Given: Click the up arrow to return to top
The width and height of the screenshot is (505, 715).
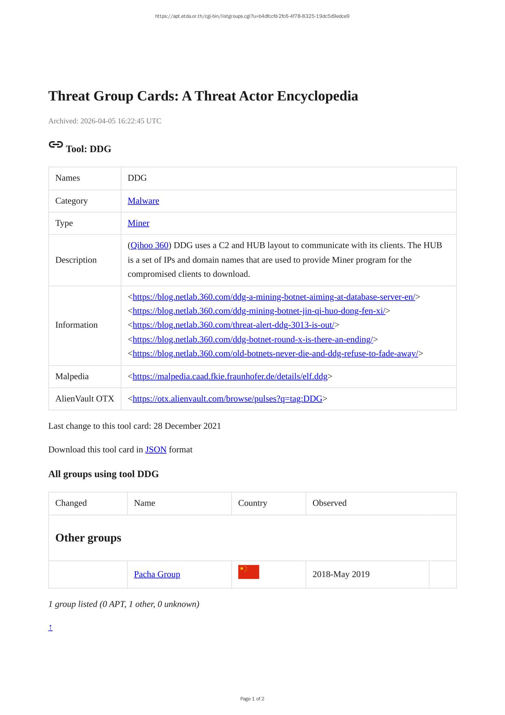Looking at the screenshot, I should click(x=50, y=627).
